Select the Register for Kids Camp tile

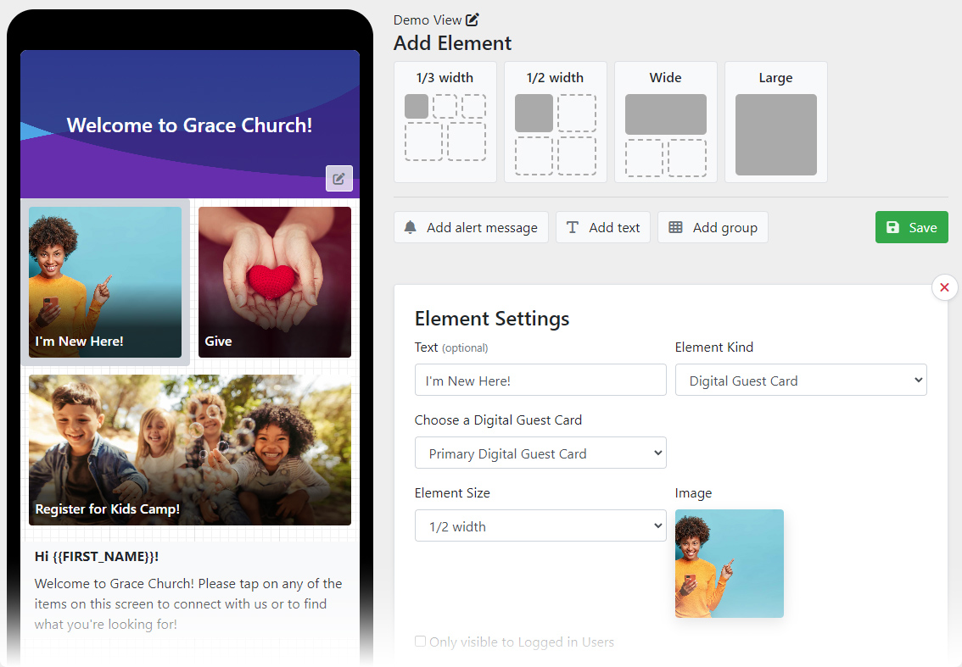190,450
